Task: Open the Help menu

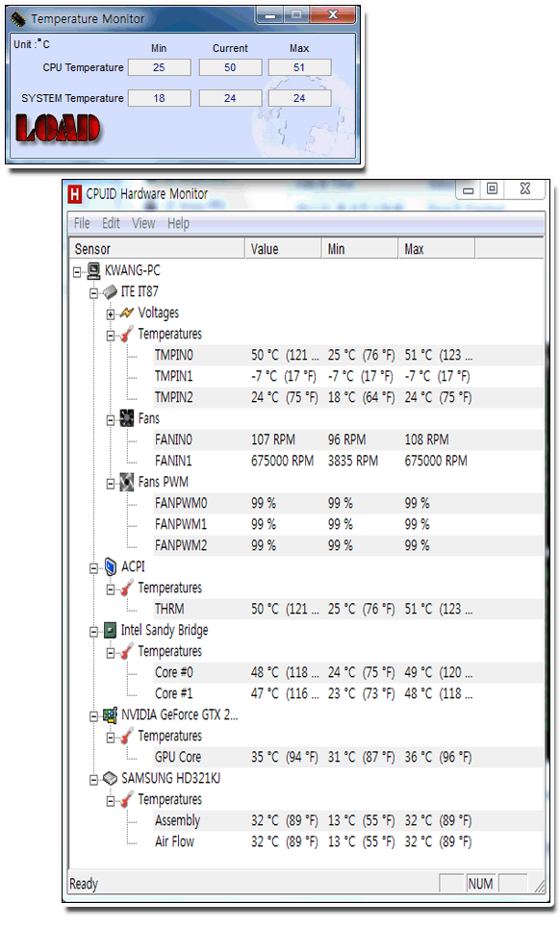Action: coord(178,223)
